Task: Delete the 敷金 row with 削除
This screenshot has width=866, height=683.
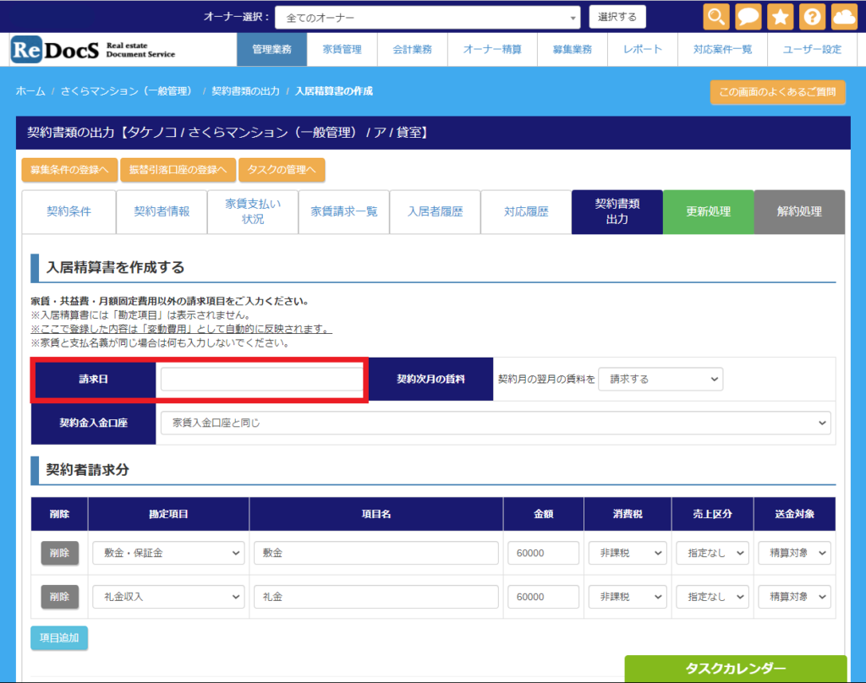Action: point(59,553)
